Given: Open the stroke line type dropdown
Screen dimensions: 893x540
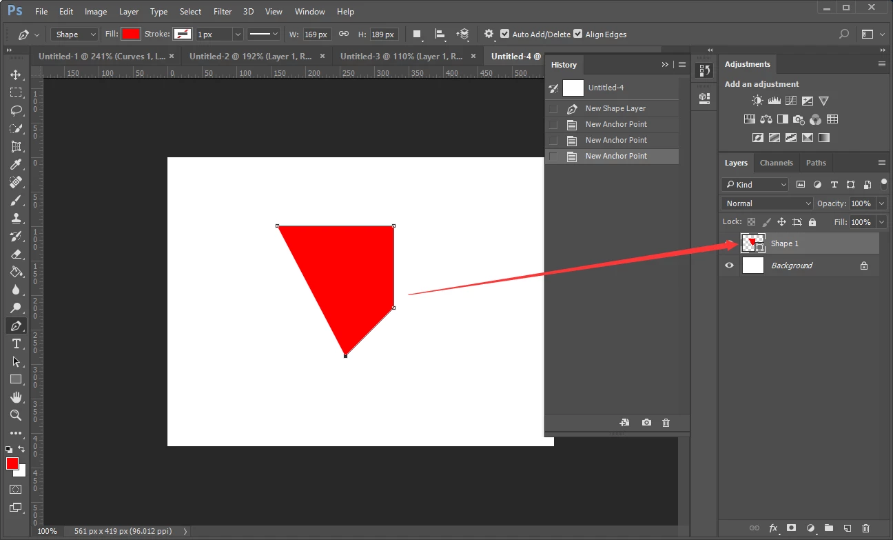Looking at the screenshot, I should coord(264,34).
